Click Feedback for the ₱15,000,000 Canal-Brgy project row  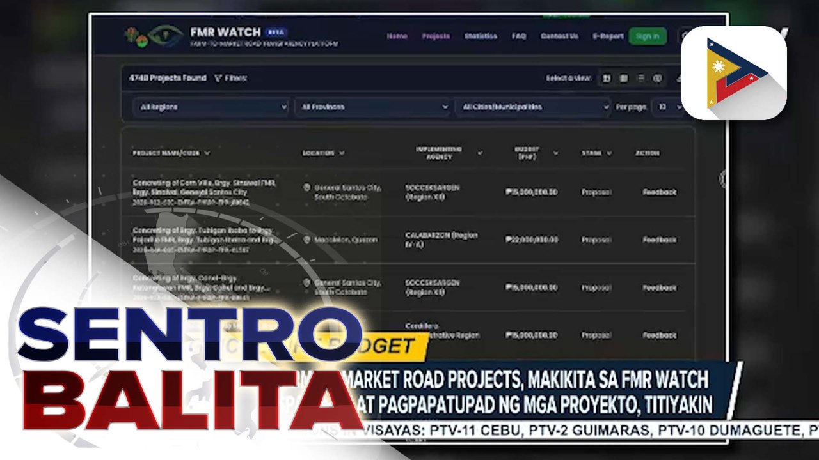[659, 288]
